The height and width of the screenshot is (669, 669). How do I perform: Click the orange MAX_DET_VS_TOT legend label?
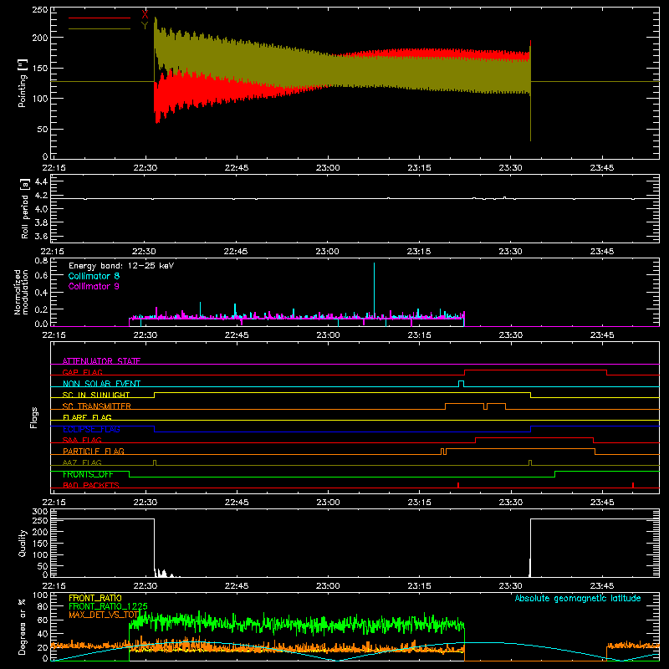click(105, 615)
